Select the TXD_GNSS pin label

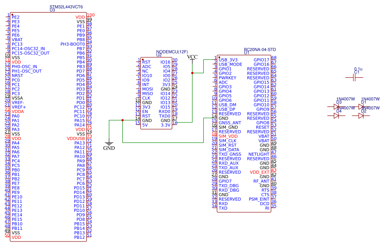pos(230,154)
